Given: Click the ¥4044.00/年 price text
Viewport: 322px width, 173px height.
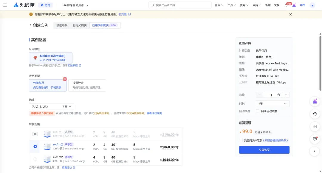Looking at the screenshot, I should (x=169, y=160).
